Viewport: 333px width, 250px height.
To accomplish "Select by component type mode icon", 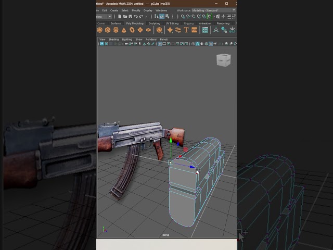I will [168, 16].
